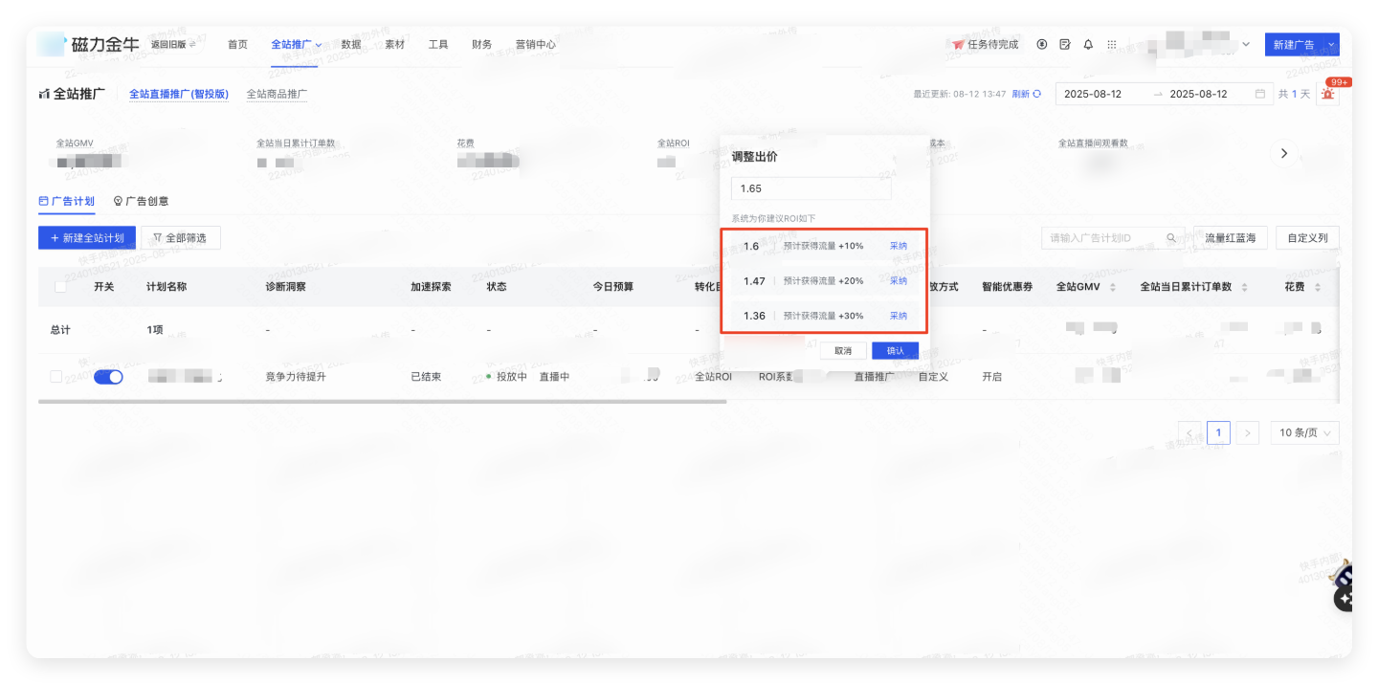Go to next page arrow in pagination
Image resolution: width=1378 pixels, height=684 pixels.
pos(1247,432)
